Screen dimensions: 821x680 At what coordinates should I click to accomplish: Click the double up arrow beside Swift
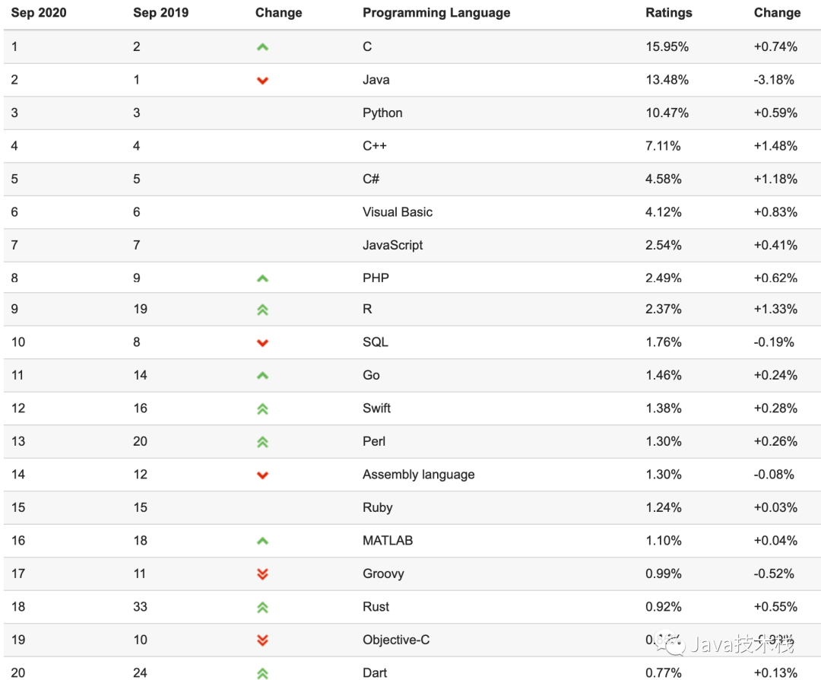(x=262, y=408)
